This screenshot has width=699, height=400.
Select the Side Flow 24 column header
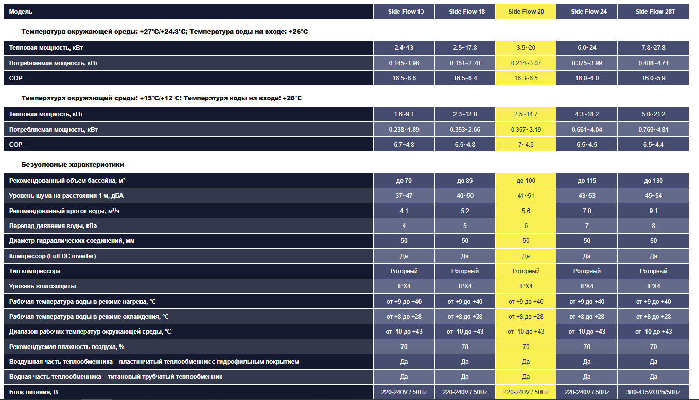pos(588,12)
